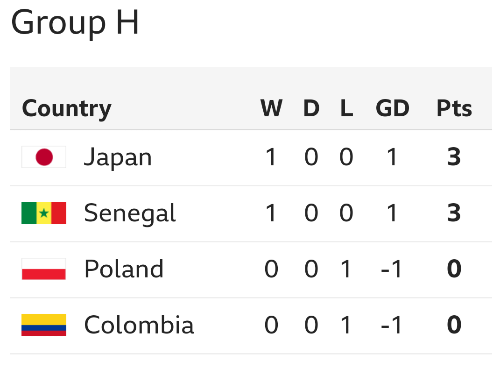The image size is (500, 375).
Task: Click Senegal's points total of 3
Action: click(x=454, y=213)
